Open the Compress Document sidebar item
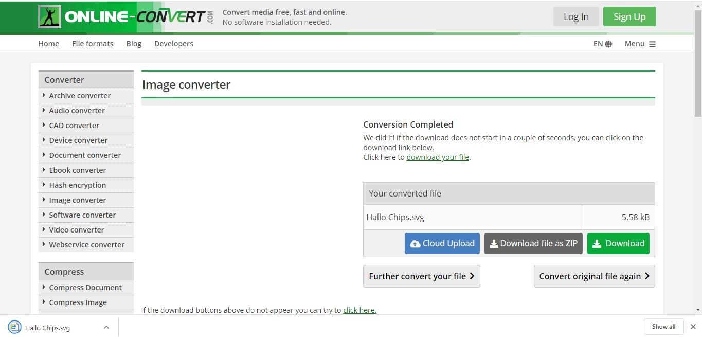This screenshot has width=702, height=339. pyautogui.click(x=86, y=288)
